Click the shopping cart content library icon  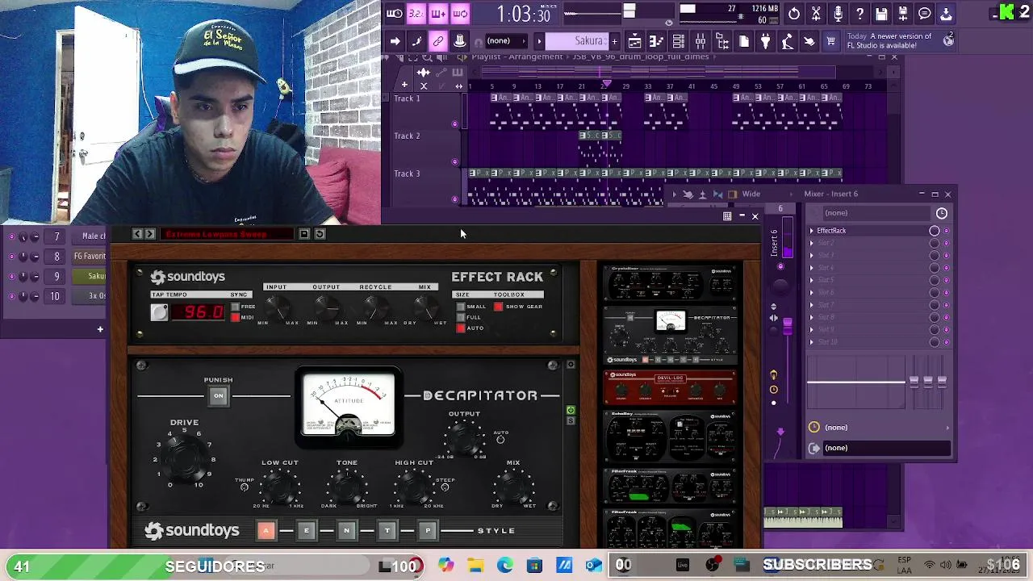pyautogui.click(x=830, y=41)
